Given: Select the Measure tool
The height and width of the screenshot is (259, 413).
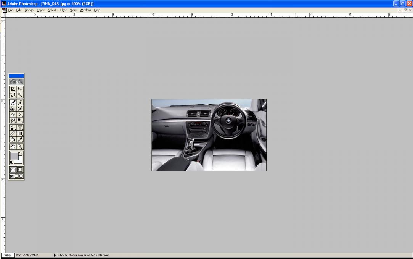Looking at the screenshot, I should [x=13, y=134].
